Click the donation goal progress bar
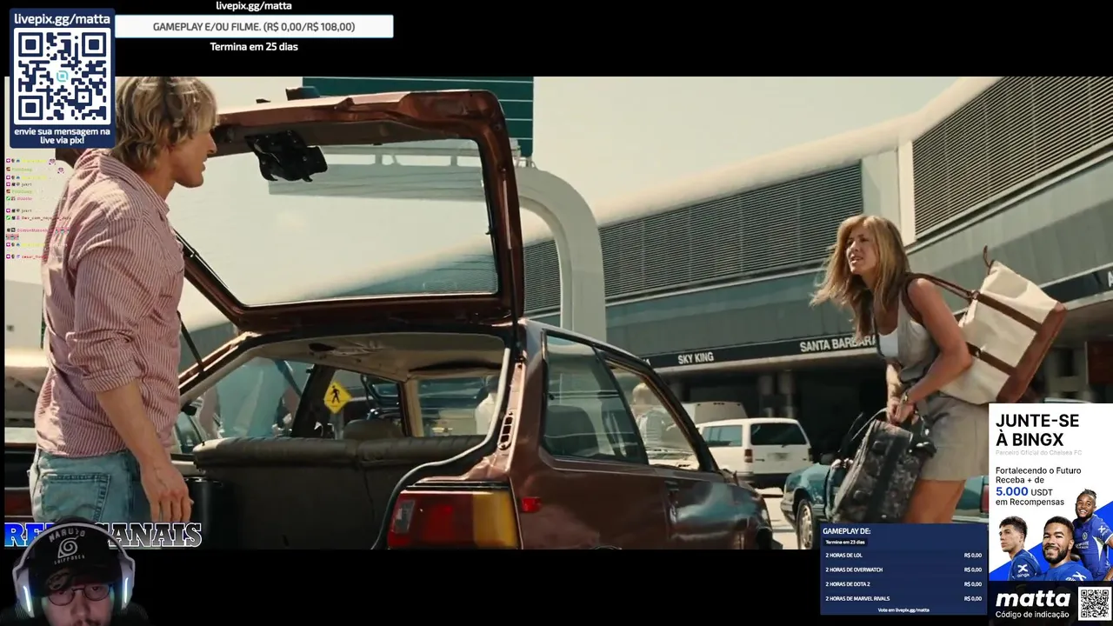1113x626 pixels. click(x=254, y=27)
